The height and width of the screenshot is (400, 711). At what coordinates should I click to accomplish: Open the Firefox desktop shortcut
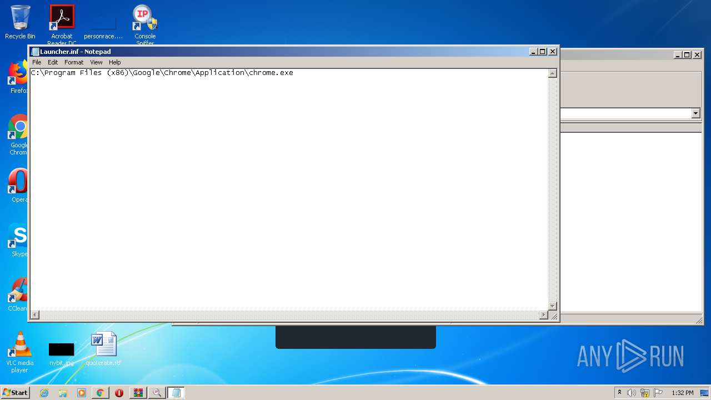point(18,77)
